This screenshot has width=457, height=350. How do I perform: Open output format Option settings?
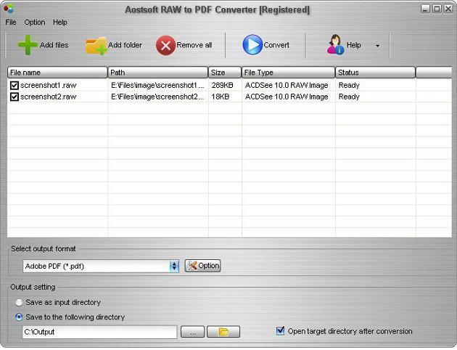coord(202,266)
